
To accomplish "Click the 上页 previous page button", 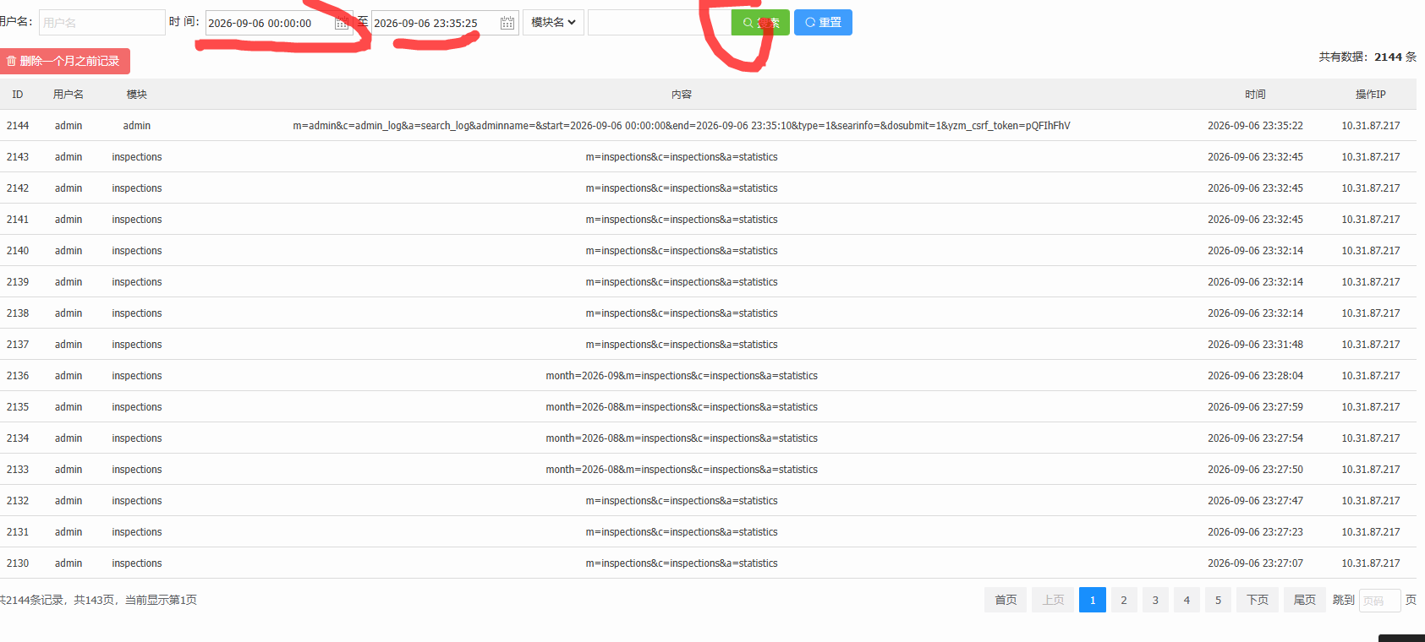I will 1053,600.
